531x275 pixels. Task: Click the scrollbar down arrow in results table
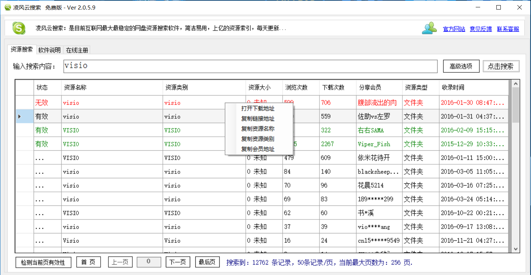pos(516,249)
